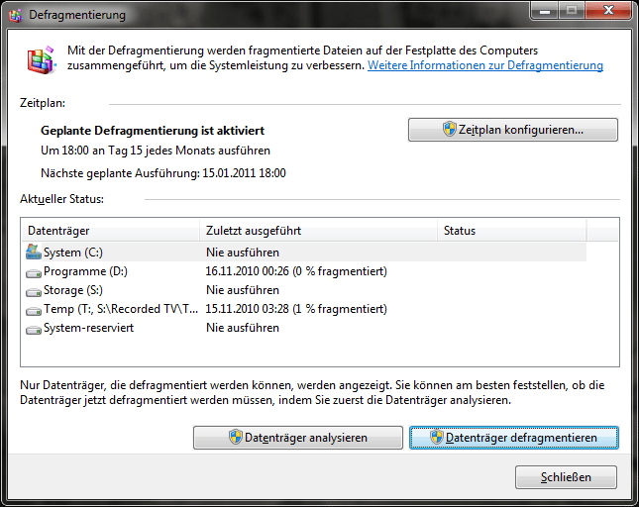Close the Defragmentierung window via X

[x=608, y=10]
